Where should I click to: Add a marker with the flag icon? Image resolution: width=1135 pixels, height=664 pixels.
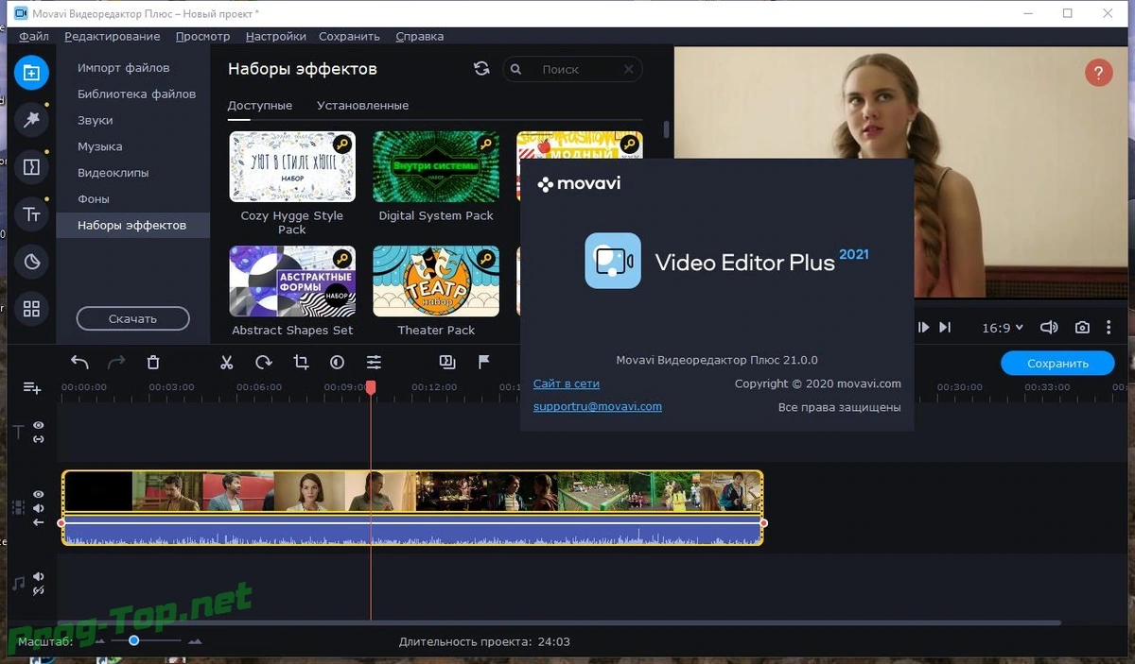483,362
